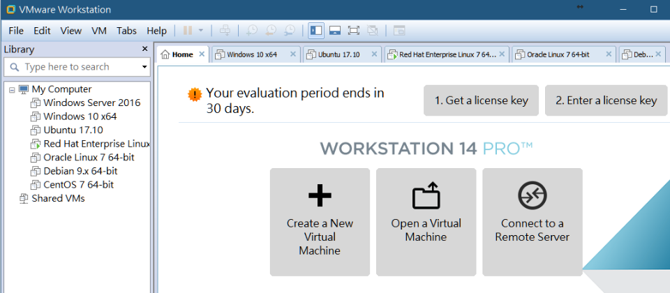Toggle the Show Library sidebar icon
Image resolution: width=670 pixels, height=293 pixels.
[316, 30]
